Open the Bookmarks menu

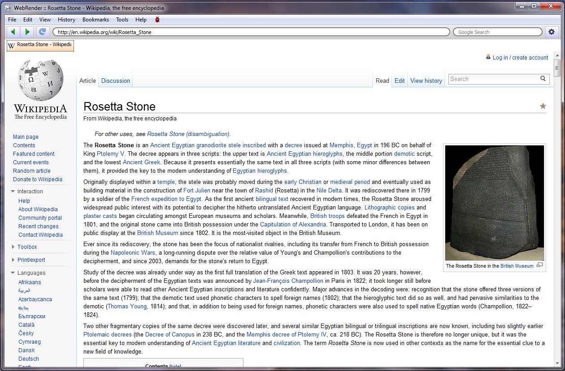(x=96, y=20)
